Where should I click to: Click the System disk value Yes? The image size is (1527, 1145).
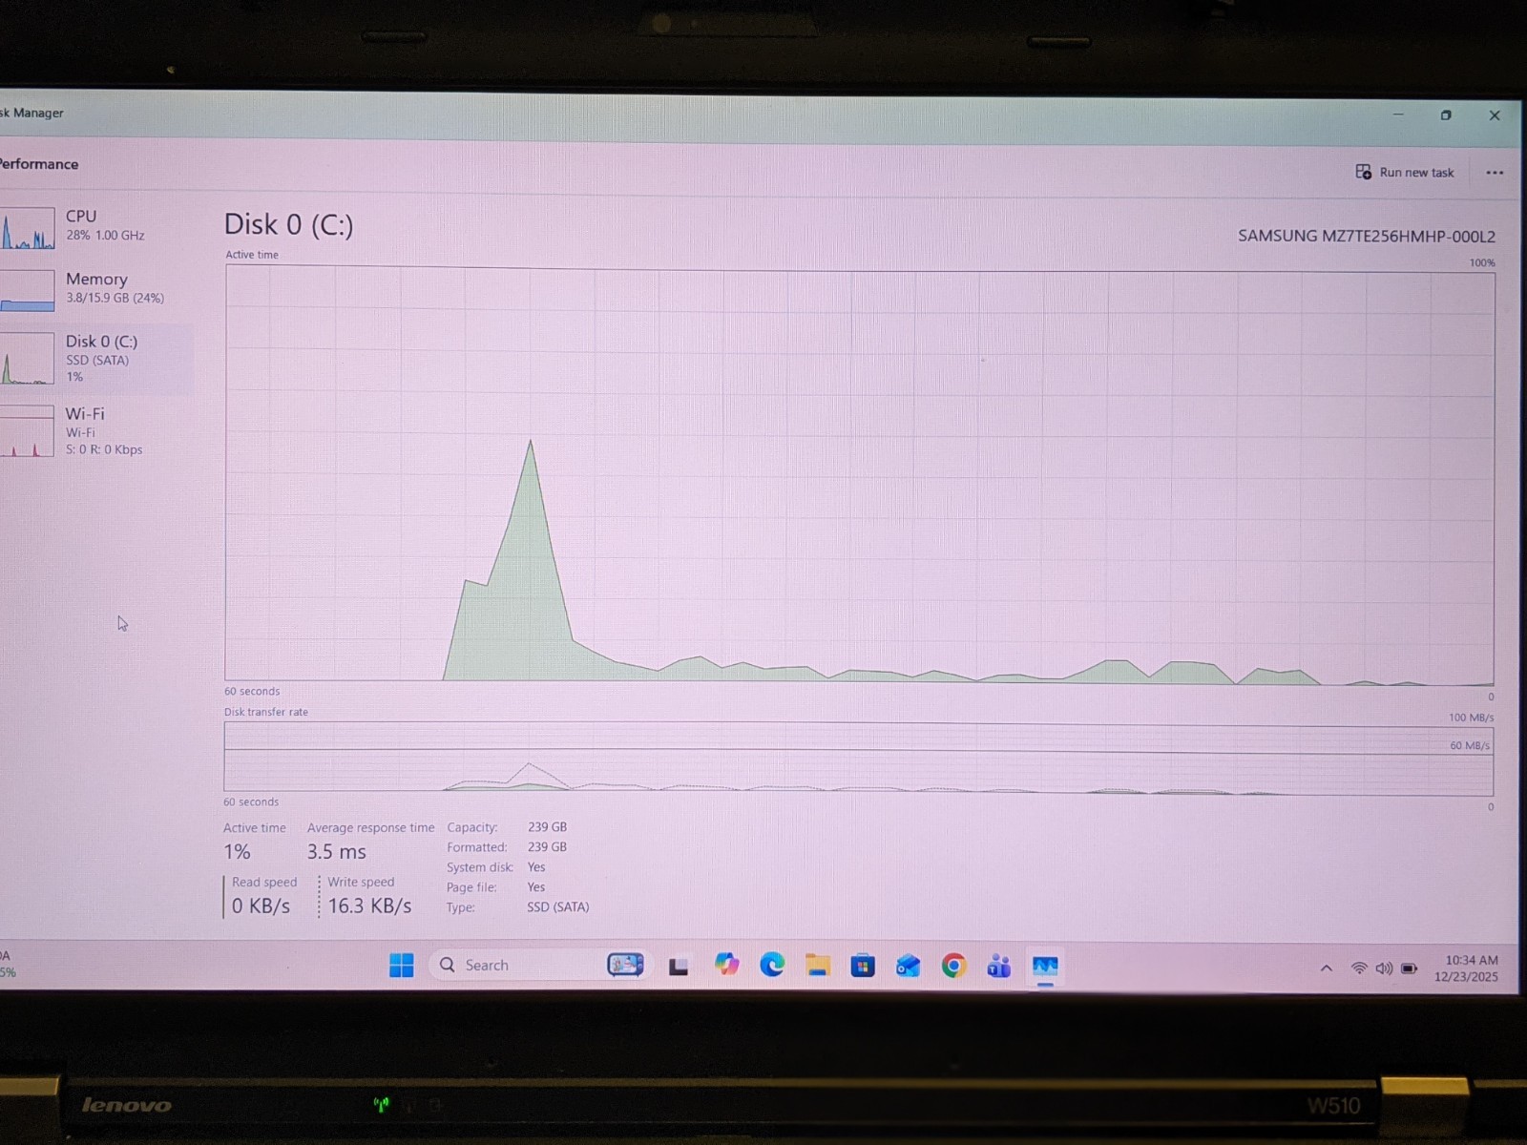[536, 867]
